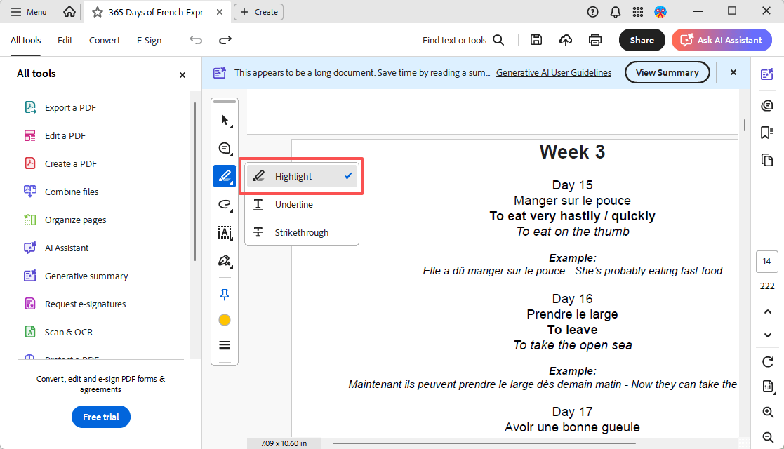This screenshot has height=449, width=784.
Task: Choose Underline in the flyout menu
Action: coord(302,204)
